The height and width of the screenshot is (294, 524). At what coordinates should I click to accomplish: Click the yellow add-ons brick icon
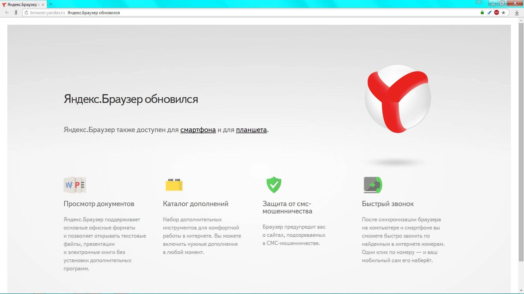(x=174, y=185)
